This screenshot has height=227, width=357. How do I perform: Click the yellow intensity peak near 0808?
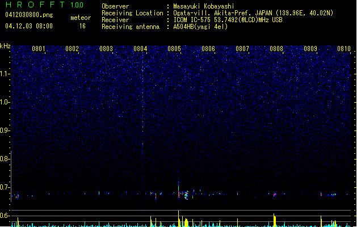[275, 220]
